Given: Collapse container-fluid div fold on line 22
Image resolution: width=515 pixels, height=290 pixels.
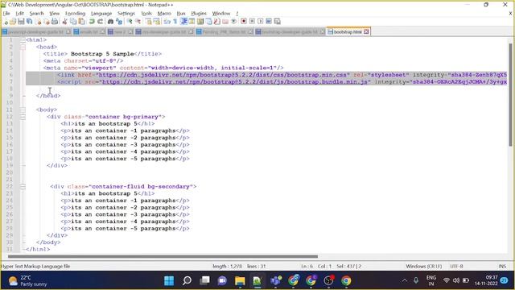Looking at the screenshot, I should [23, 186].
